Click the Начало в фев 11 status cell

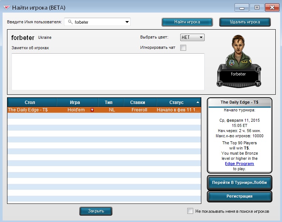[x=178, y=110]
